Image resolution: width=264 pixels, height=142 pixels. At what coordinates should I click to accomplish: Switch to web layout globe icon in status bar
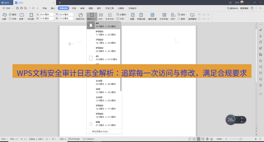coord(207,139)
